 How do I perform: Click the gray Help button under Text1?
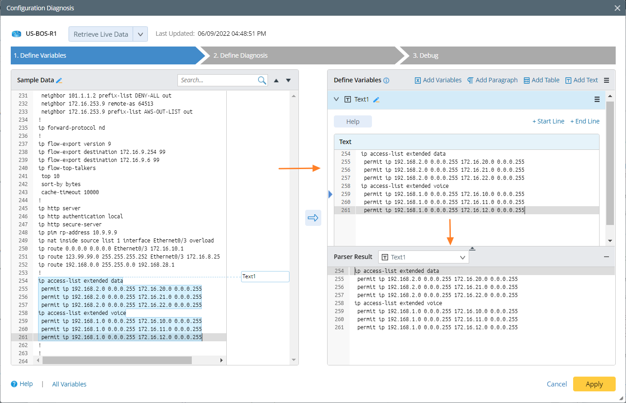(x=353, y=122)
